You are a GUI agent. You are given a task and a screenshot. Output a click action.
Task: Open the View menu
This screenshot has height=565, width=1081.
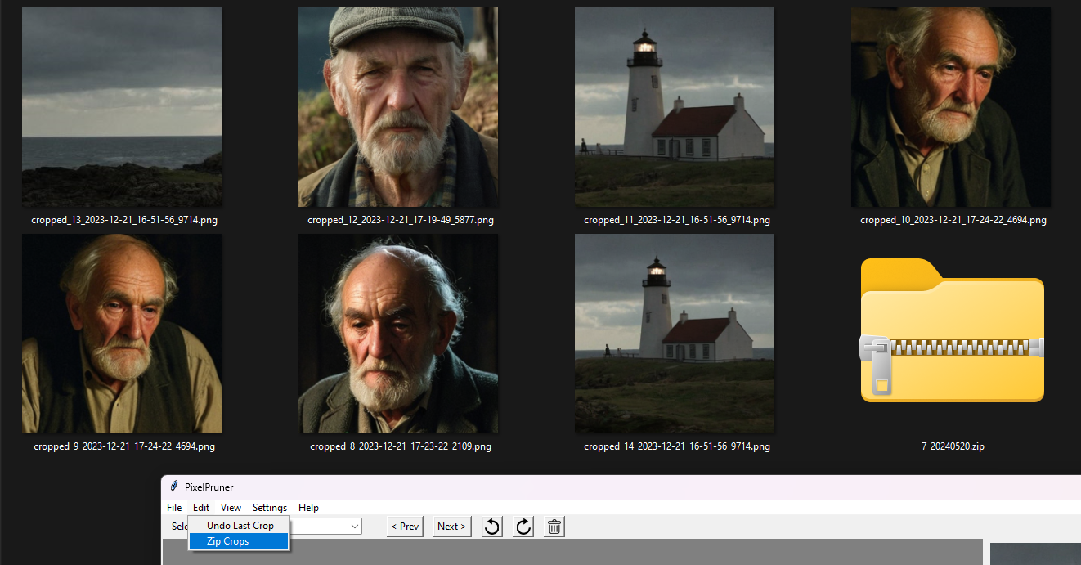tap(231, 508)
